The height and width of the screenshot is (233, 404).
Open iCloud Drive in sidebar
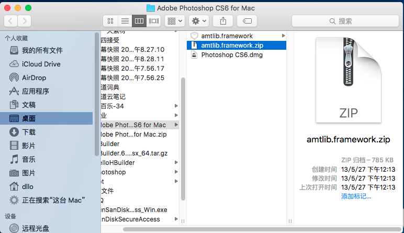click(47, 64)
